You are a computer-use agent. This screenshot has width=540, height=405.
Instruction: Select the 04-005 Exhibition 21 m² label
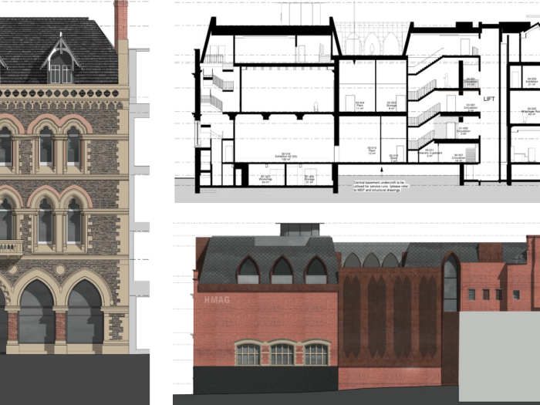(532, 81)
